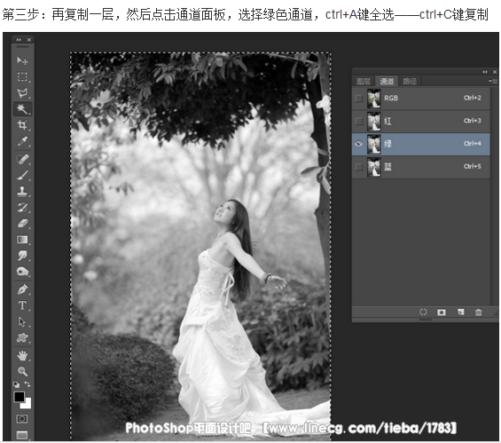Show the 红 (Red) channel visibility
This screenshot has height=443, width=501.
tap(359, 121)
